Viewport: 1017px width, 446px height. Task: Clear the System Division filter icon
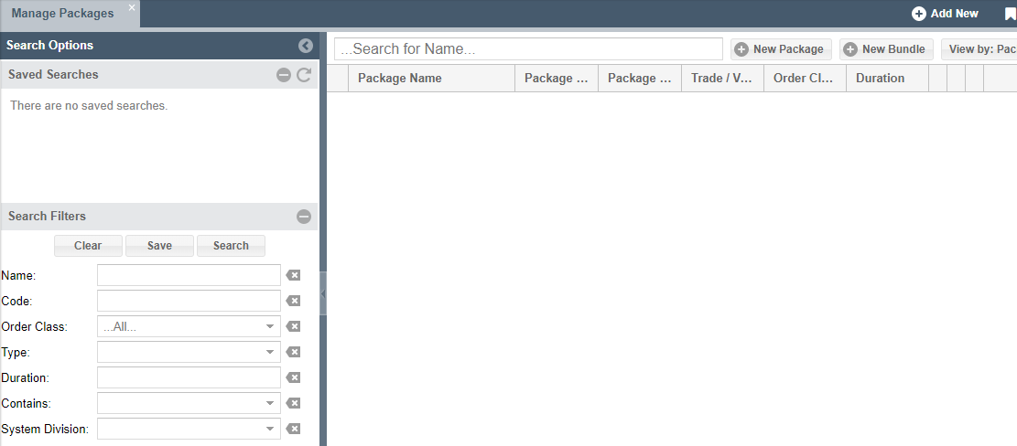pyautogui.click(x=293, y=430)
